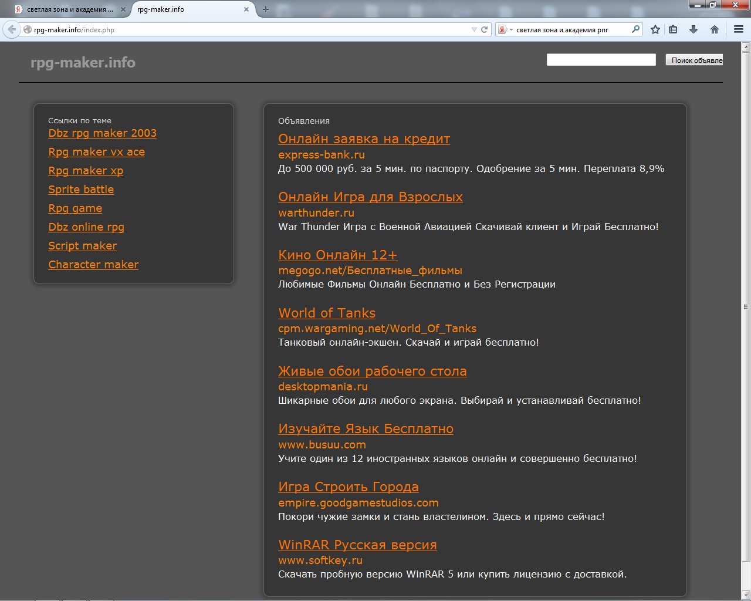Open the 'Изучайте Язык Бесплатно' ad
Screen dimensions: 751x601
[366, 429]
